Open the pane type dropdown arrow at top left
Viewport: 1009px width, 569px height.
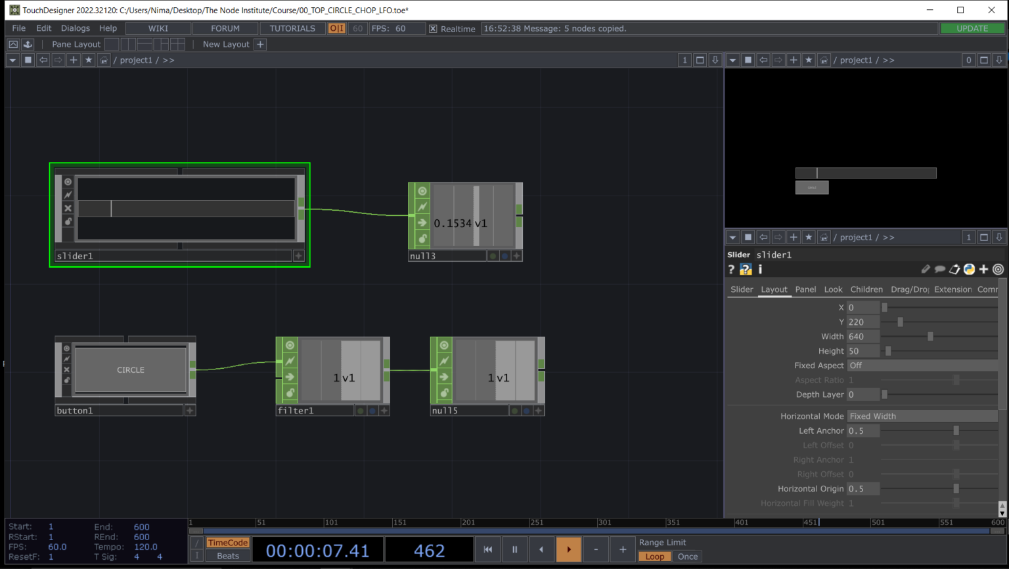(12, 60)
